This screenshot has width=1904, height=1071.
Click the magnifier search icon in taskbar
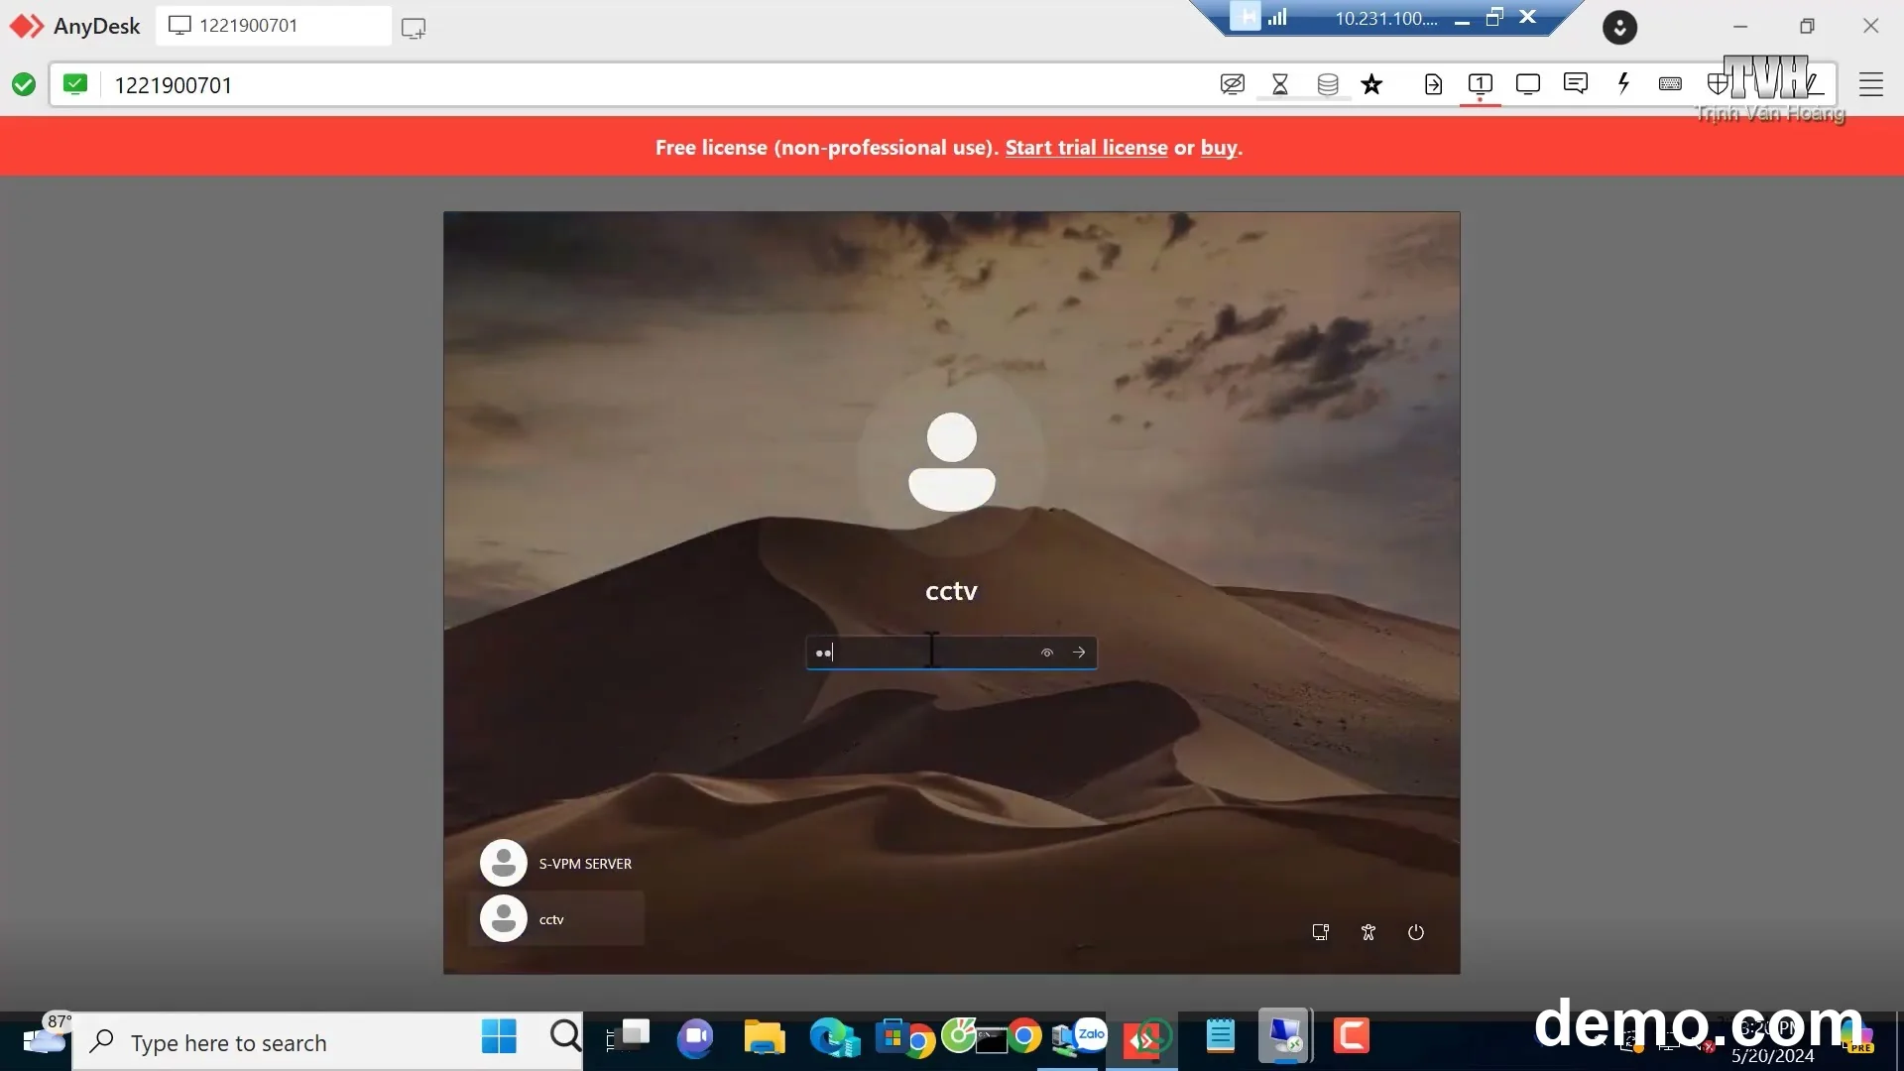point(565,1036)
